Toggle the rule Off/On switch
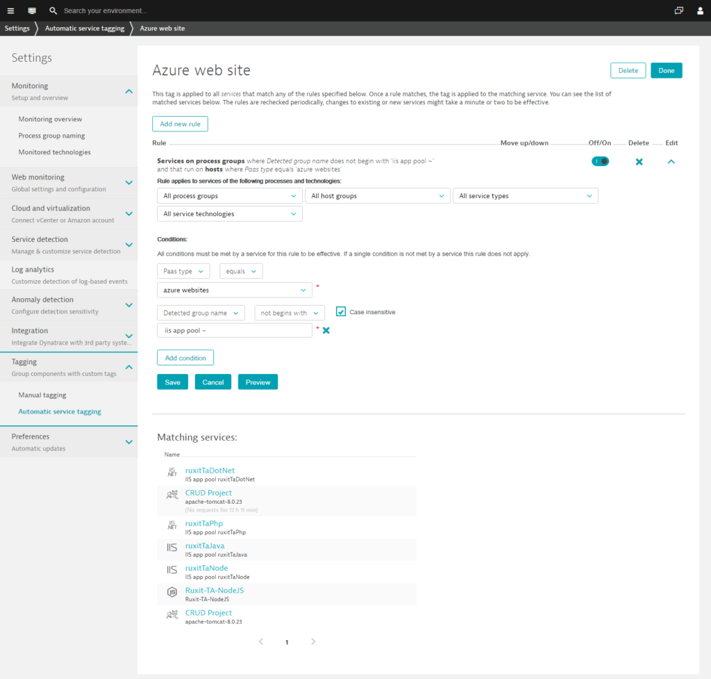This screenshot has width=711, height=679. point(600,161)
